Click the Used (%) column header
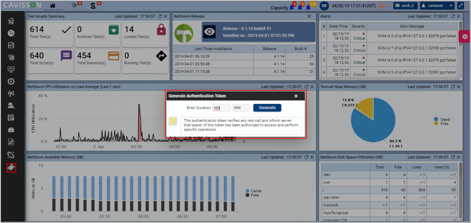The height and width of the screenshot is (223, 471). pos(442,167)
